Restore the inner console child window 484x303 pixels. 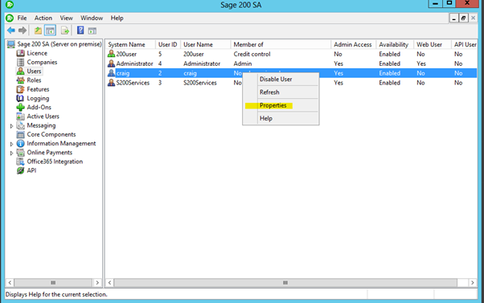pos(463,18)
